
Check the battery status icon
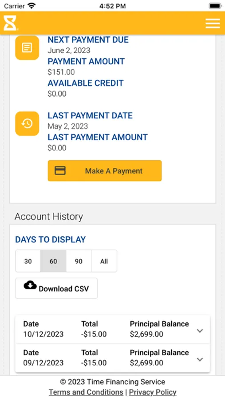tap(215, 6)
